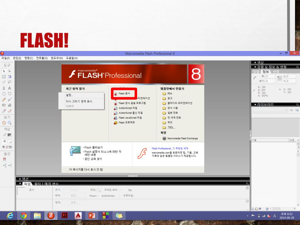Select the Eyedropper tool
This screenshot has width=300, height=225.
[x=4, y=111]
